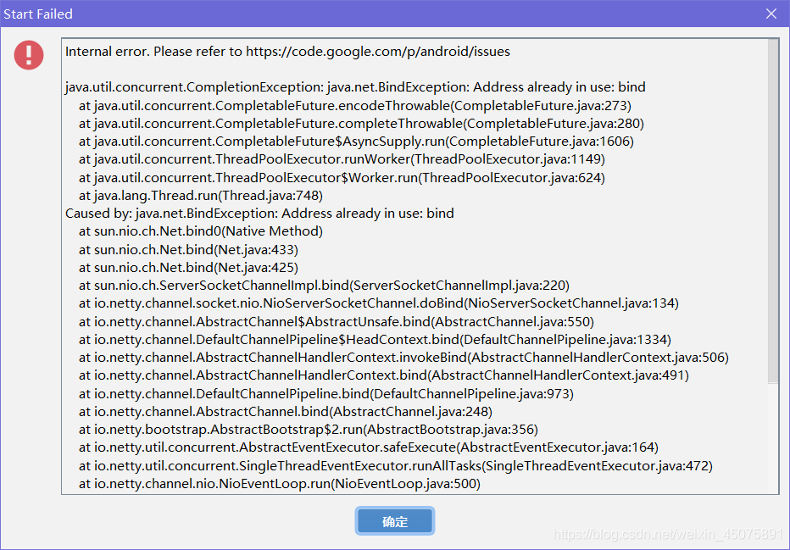This screenshot has height=550, width=790.
Task: Select the 'NioEventLoop.run' line
Action: tap(280, 484)
